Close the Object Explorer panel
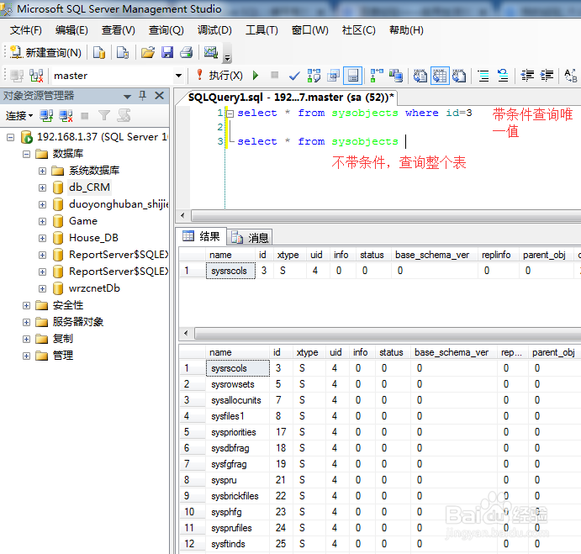The height and width of the screenshot is (554, 581). click(x=159, y=96)
